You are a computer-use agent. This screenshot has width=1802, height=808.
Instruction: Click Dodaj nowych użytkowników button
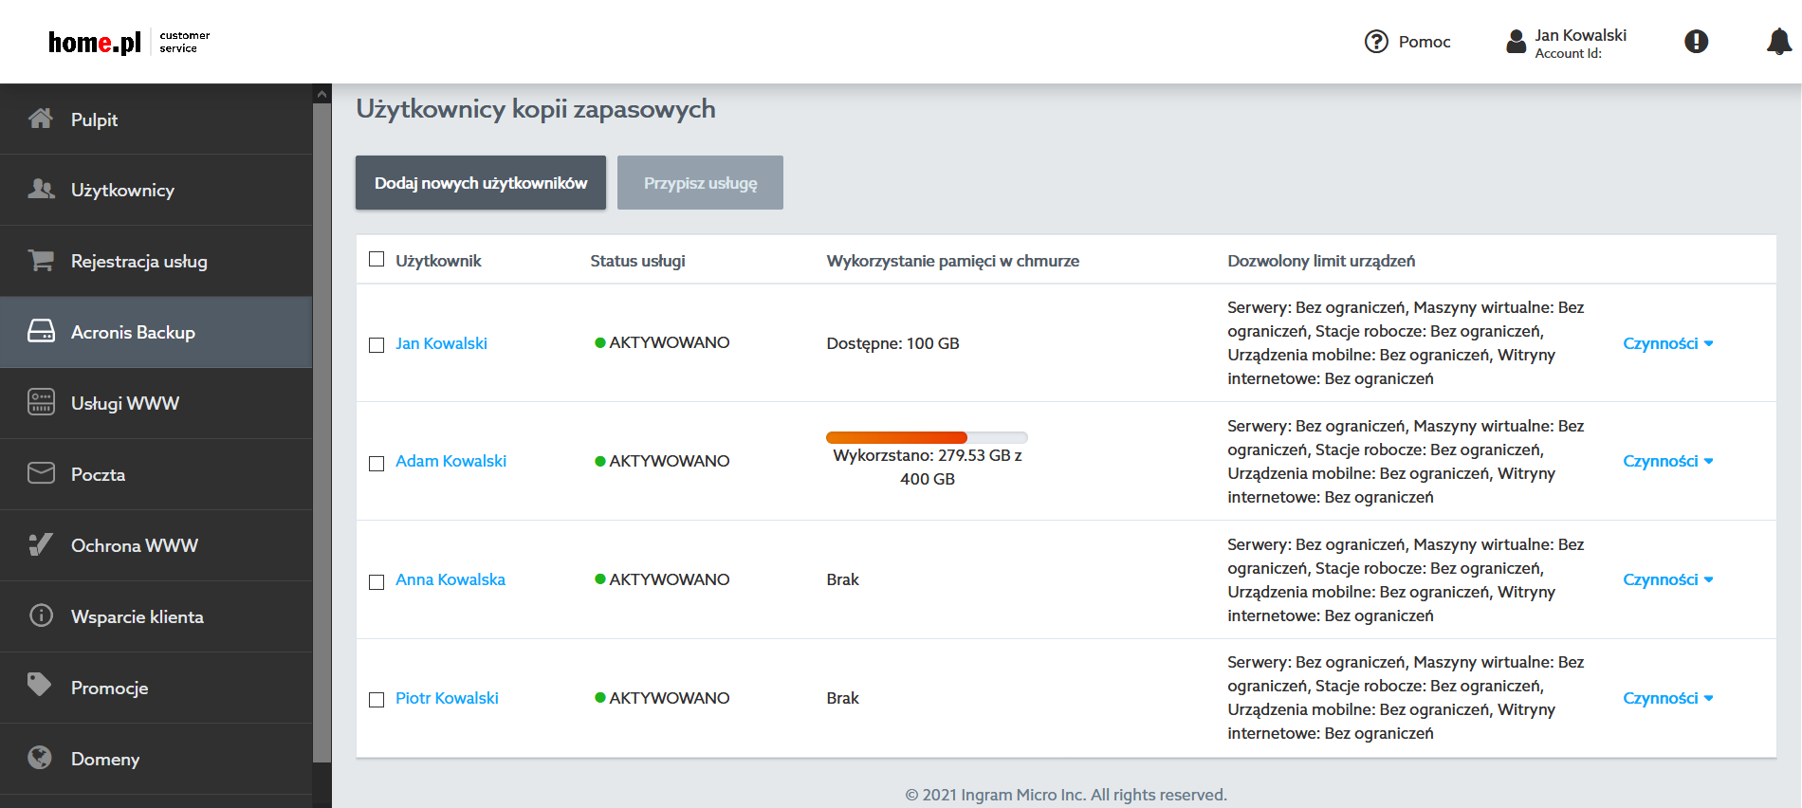pyautogui.click(x=481, y=182)
